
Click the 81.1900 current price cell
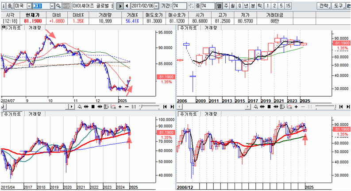(x=33, y=21)
